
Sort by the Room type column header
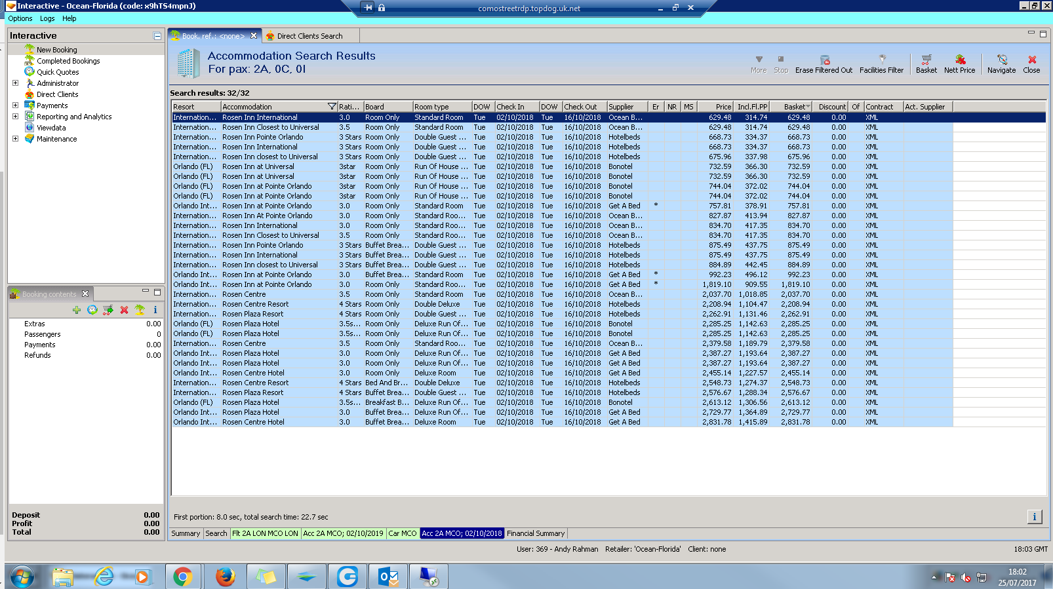coord(442,107)
